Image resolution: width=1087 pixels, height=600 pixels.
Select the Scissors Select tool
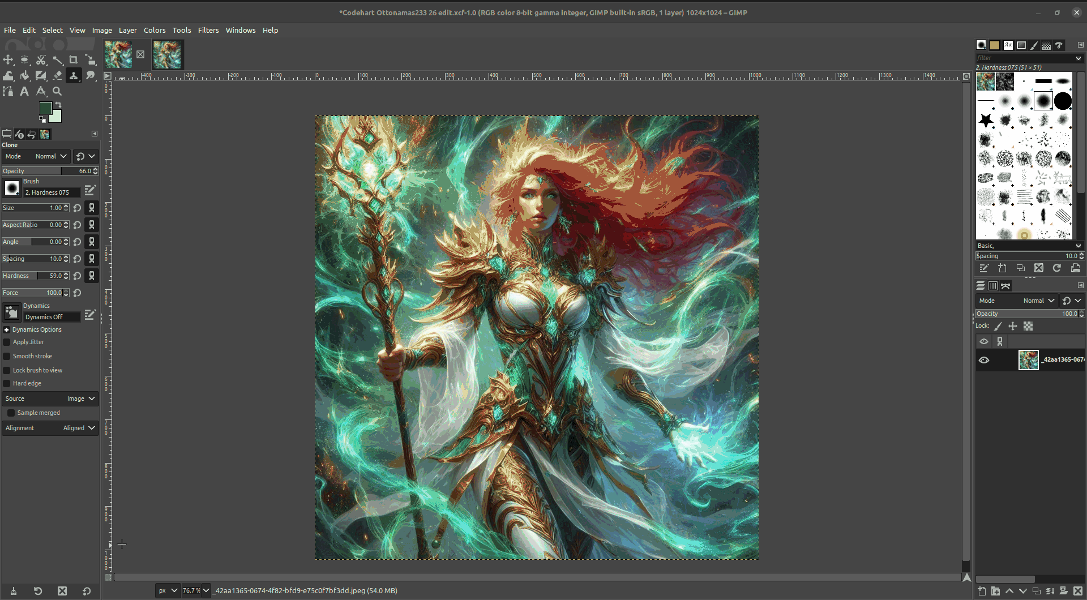41,59
